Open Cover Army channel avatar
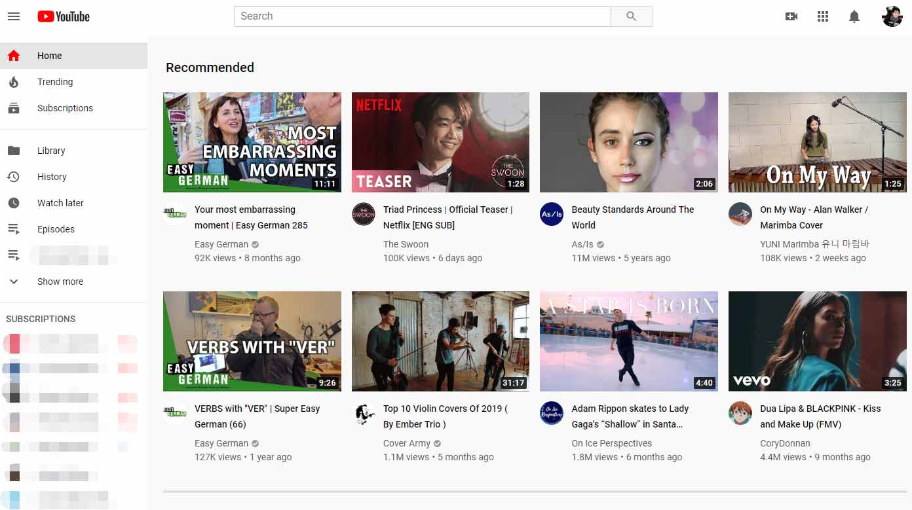The width and height of the screenshot is (912, 510). tap(364, 413)
